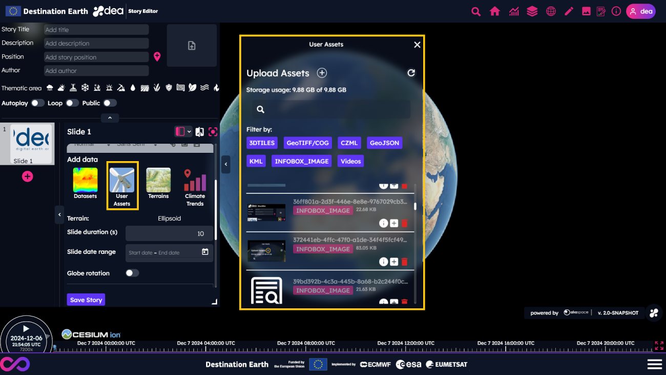Click the Save Story button
The image size is (666, 375).
point(86,300)
